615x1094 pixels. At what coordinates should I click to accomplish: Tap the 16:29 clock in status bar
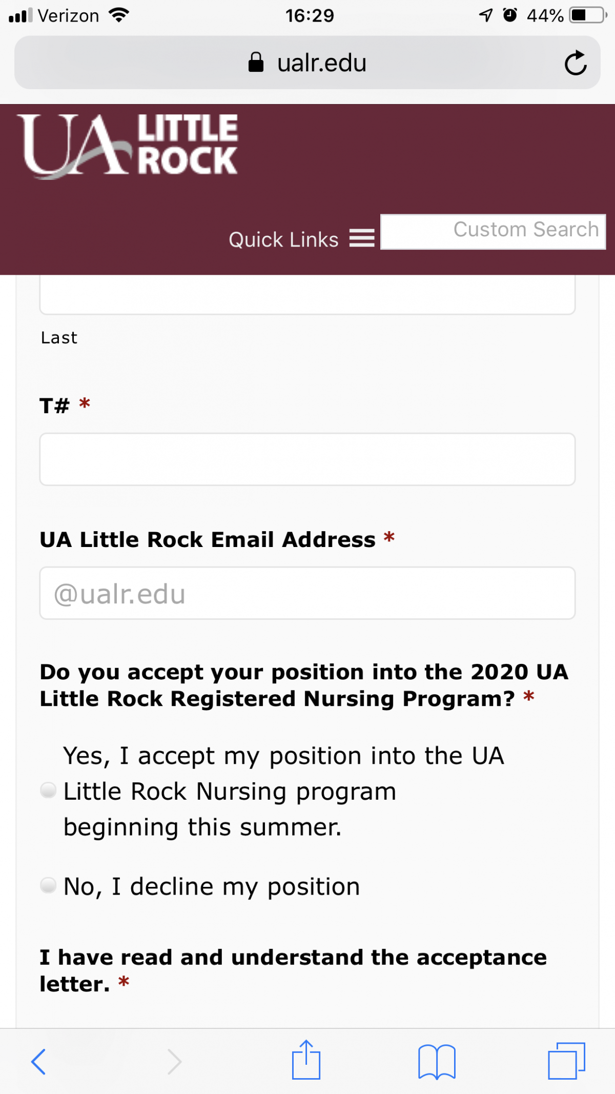310,16
